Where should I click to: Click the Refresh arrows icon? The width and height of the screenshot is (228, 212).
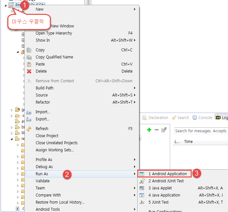tap(29, 129)
